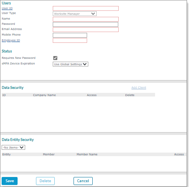The width and height of the screenshot is (191, 187).
Task: Open the User ID label link
Action: click(x=7, y=8)
